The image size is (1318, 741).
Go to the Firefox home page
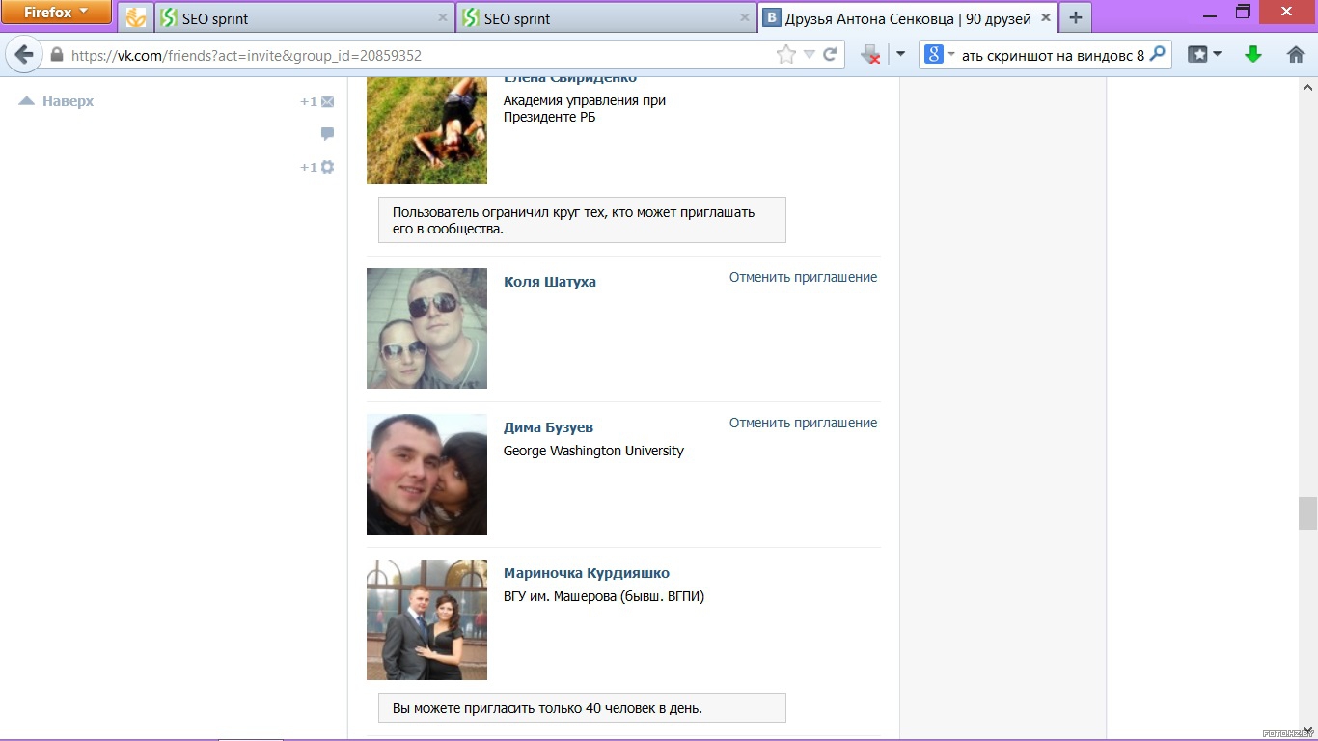click(1296, 55)
